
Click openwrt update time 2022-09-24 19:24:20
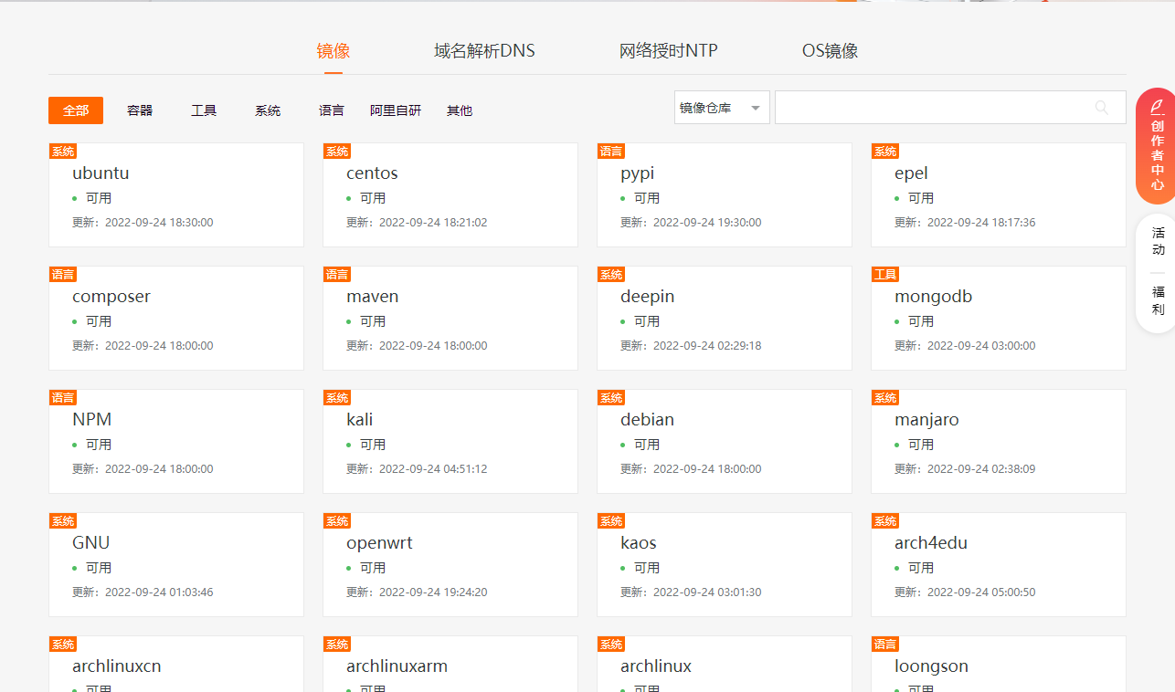click(433, 592)
